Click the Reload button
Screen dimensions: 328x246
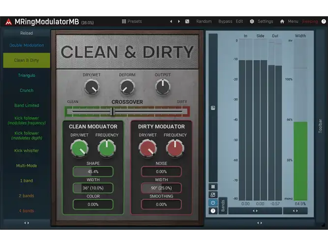tap(27, 33)
